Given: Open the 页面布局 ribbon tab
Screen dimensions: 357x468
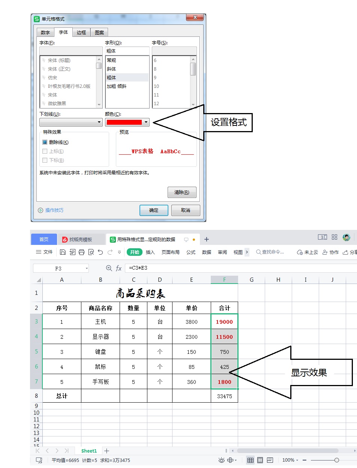Looking at the screenshot, I should [171, 252].
